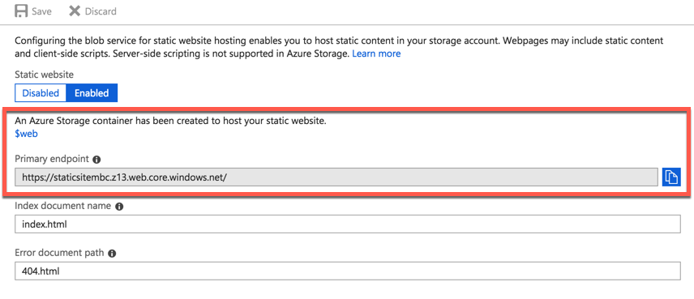Click the Discard X icon

pos(75,11)
